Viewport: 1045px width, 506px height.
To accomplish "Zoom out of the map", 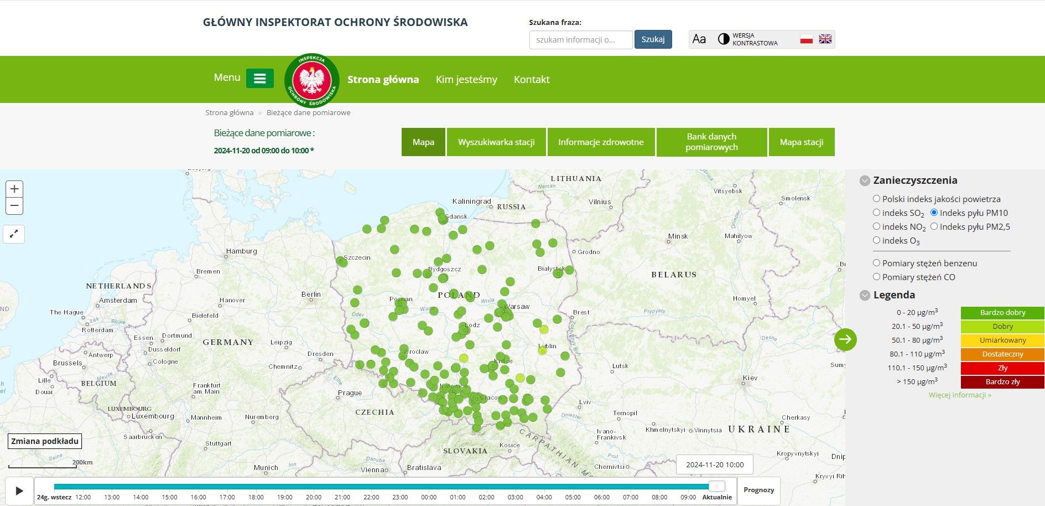I will [14, 205].
